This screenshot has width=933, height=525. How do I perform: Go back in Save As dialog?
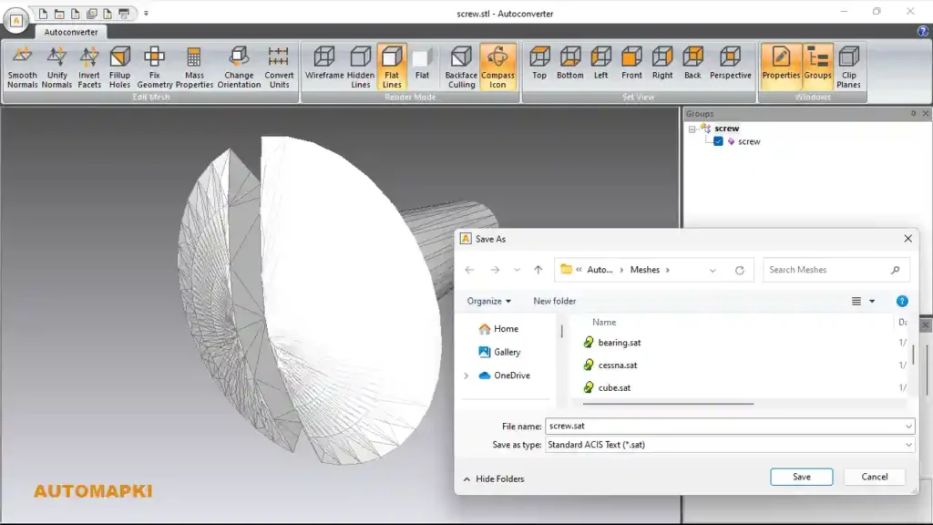pyautogui.click(x=469, y=270)
